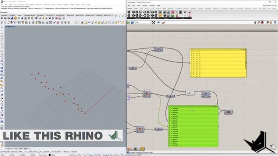
Task: Click the red shaded preview mode icon
Action: [262, 22]
